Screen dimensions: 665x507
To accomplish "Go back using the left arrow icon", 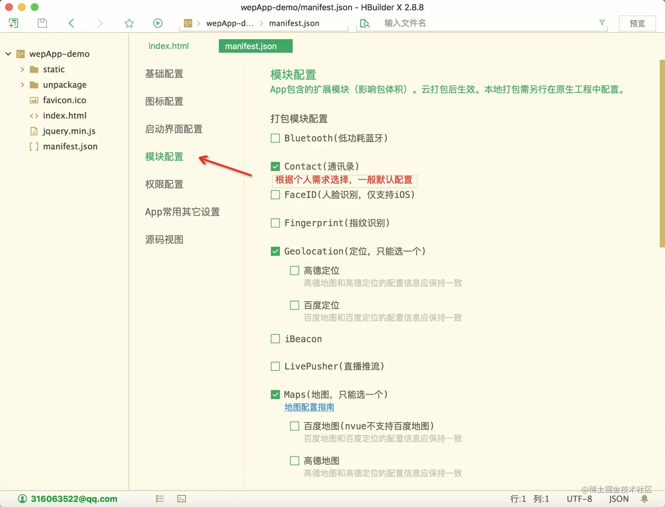I will tap(71, 23).
